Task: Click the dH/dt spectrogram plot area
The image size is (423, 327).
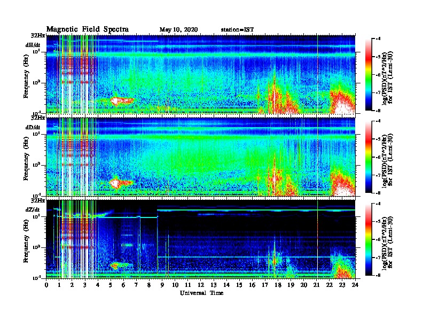Action: point(201,74)
